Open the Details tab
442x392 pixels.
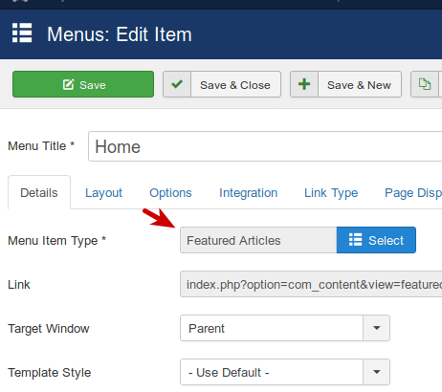[x=39, y=192]
